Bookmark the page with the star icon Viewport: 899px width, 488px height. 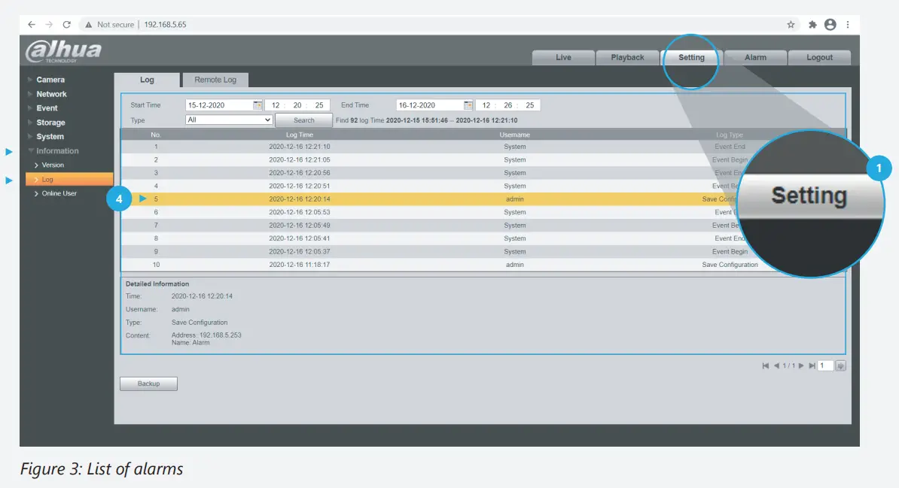tap(791, 25)
